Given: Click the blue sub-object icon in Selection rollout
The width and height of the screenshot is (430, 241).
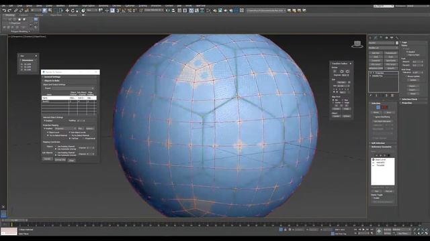Looking at the screenshot, I should 378,107.
